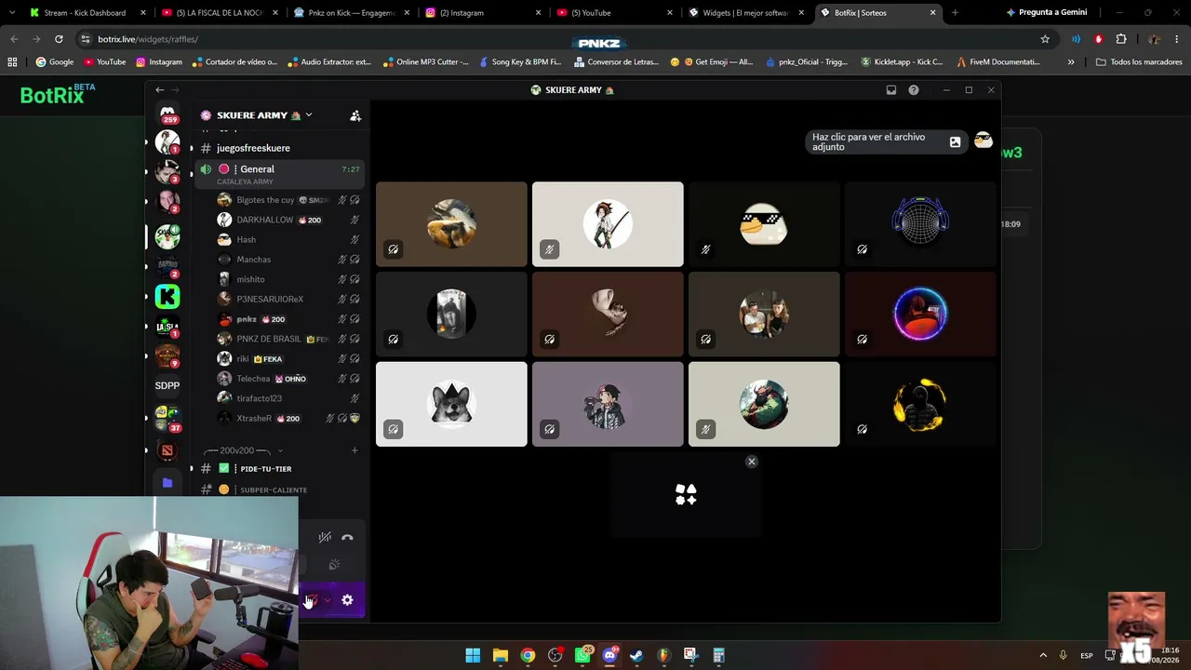
Task: Select user Bigotes the cuy in voice list
Action: [288, 200]
